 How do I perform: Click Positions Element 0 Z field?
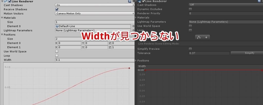123,43
